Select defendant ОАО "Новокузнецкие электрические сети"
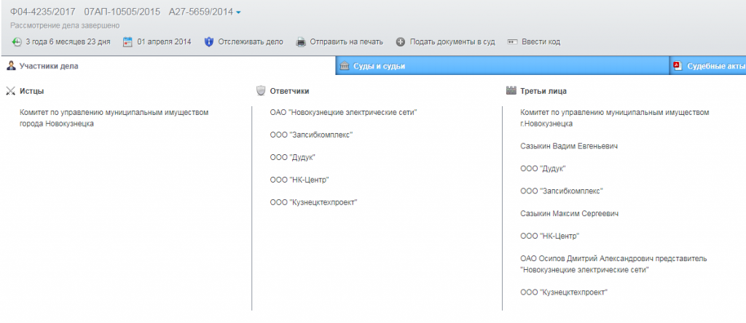This screenshot has width=746, height=323. point(343,113)
